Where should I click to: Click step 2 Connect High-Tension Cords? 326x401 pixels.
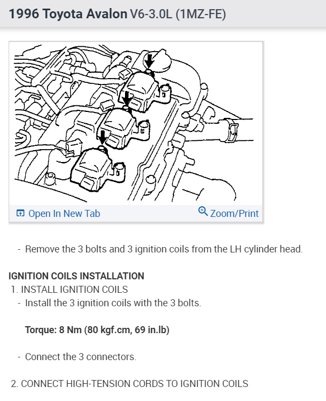click(x=129, y=384)
